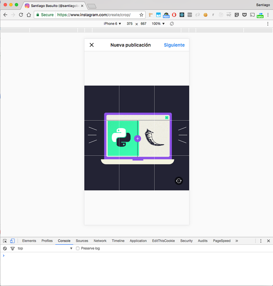Switch to the Elements tab
The height and width of the screenshot is (286, 273).
click(x=29, y=241)
